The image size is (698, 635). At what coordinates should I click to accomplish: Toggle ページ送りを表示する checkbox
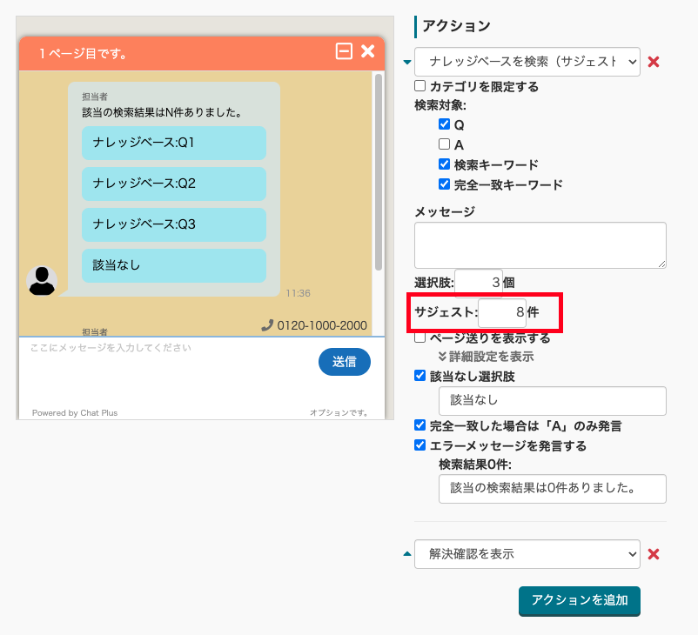tap(420, 338)
